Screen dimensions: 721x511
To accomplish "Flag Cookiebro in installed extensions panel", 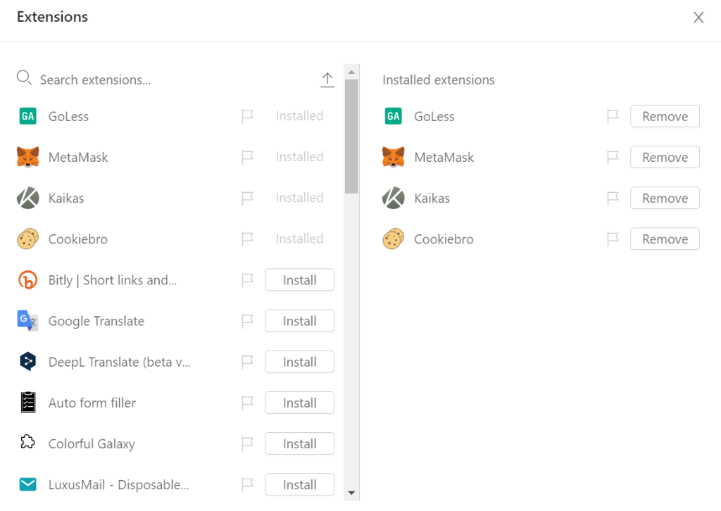I will pos(613,239).
